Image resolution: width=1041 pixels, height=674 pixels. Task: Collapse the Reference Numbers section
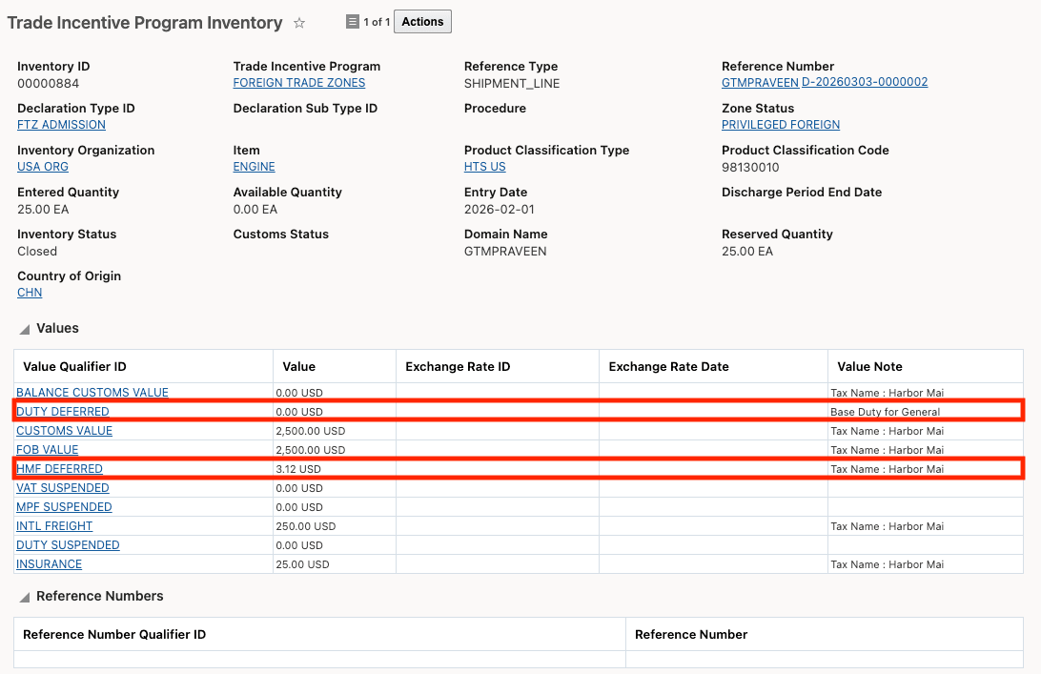point(23,595)
